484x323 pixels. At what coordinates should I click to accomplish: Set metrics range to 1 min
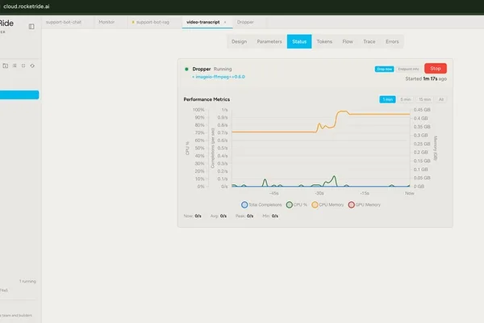pyautogui.click(x=387, y=99)
